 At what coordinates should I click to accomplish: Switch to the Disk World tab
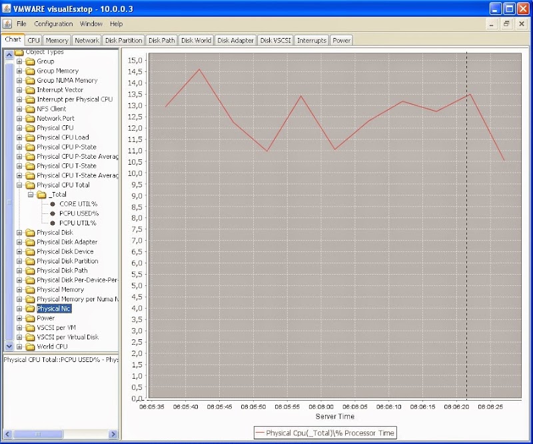196,40
